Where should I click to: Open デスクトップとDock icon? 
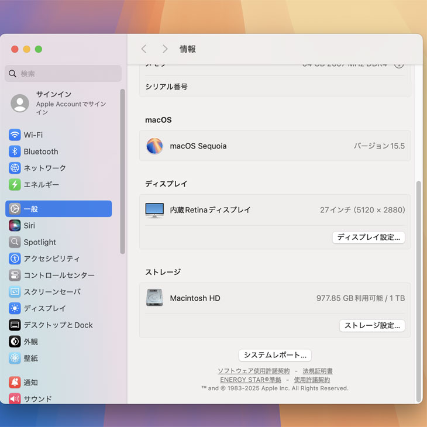point(15,325)
